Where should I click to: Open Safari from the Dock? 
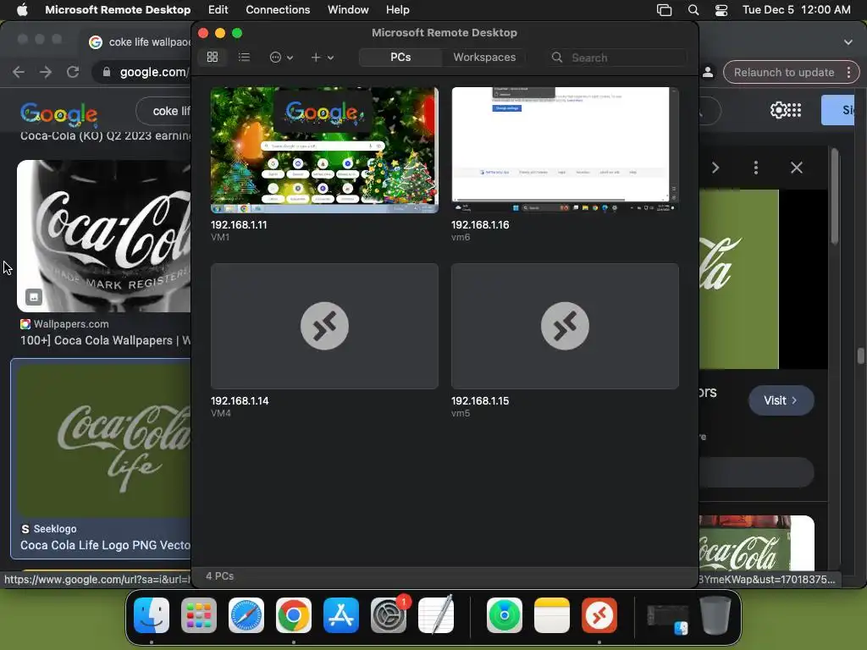246,615
